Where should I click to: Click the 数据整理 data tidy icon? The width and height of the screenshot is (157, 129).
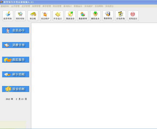coord(83,16)
